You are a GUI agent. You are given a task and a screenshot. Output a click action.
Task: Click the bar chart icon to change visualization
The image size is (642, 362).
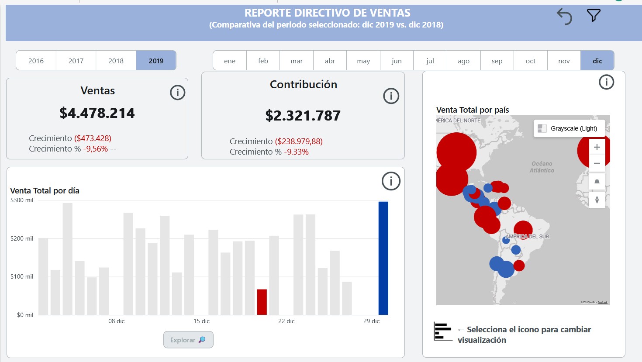(442, 331)
